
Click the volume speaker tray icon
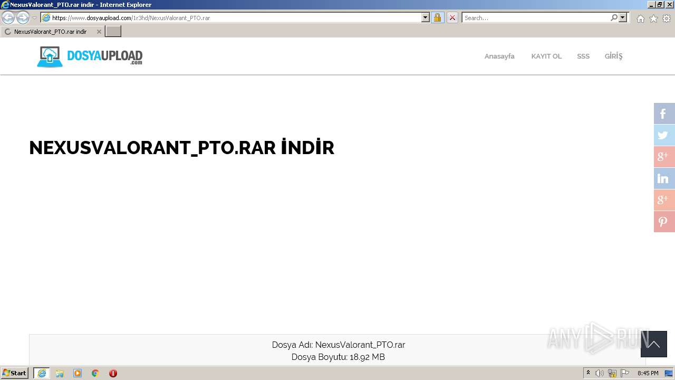(x=600, y=373)
